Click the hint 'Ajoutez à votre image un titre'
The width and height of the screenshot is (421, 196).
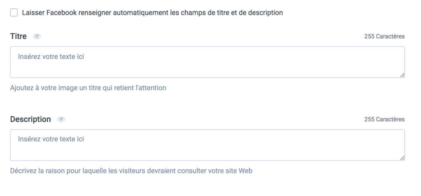[x=88, y=88]
